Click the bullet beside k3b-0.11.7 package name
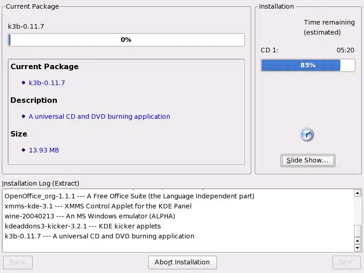Viewport: 364px width, 273px height. [x=24, y=83]
